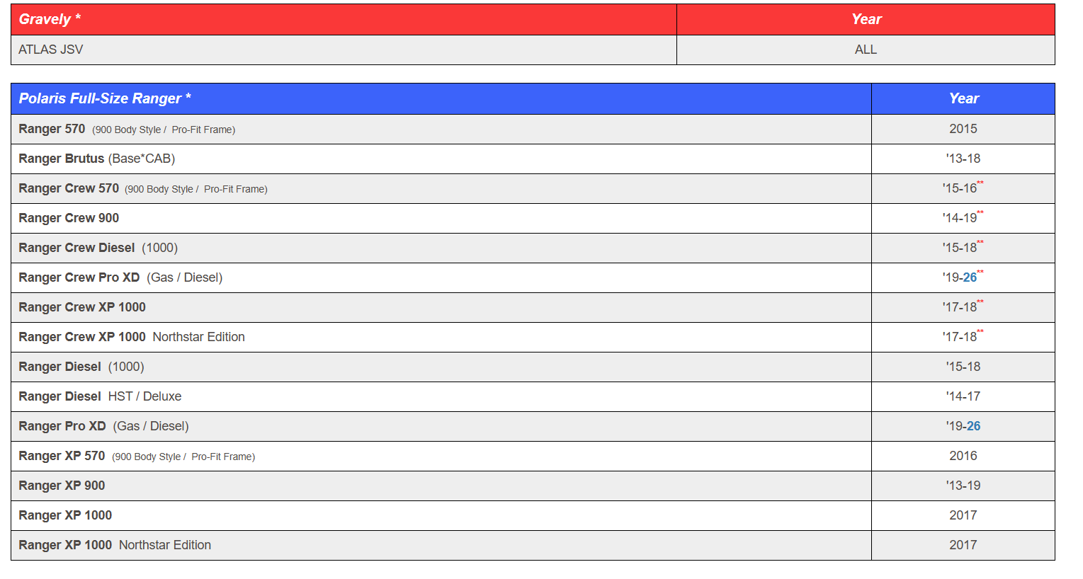
Task: Click the '13-19 year cell for Ranger XP 900
Action: point(963,486)
